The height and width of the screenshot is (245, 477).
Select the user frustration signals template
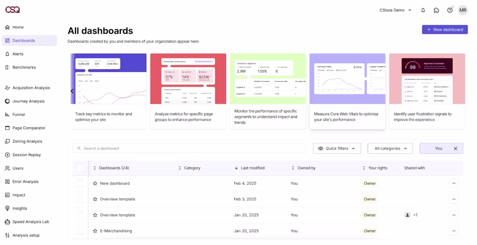(x=427, y=91)
